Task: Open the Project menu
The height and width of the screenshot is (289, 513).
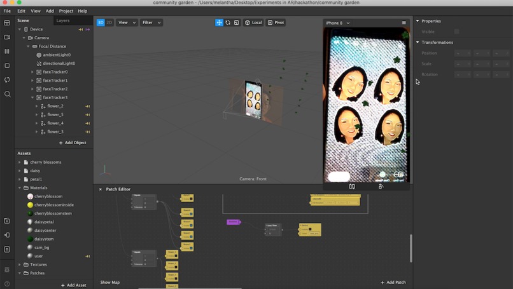Action: tap(66, 11)
